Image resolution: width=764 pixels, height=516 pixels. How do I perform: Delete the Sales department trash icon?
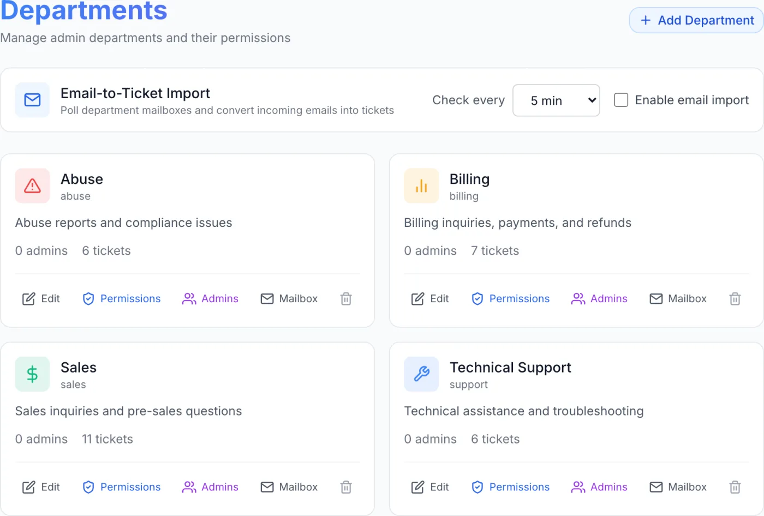coord(346,487)
